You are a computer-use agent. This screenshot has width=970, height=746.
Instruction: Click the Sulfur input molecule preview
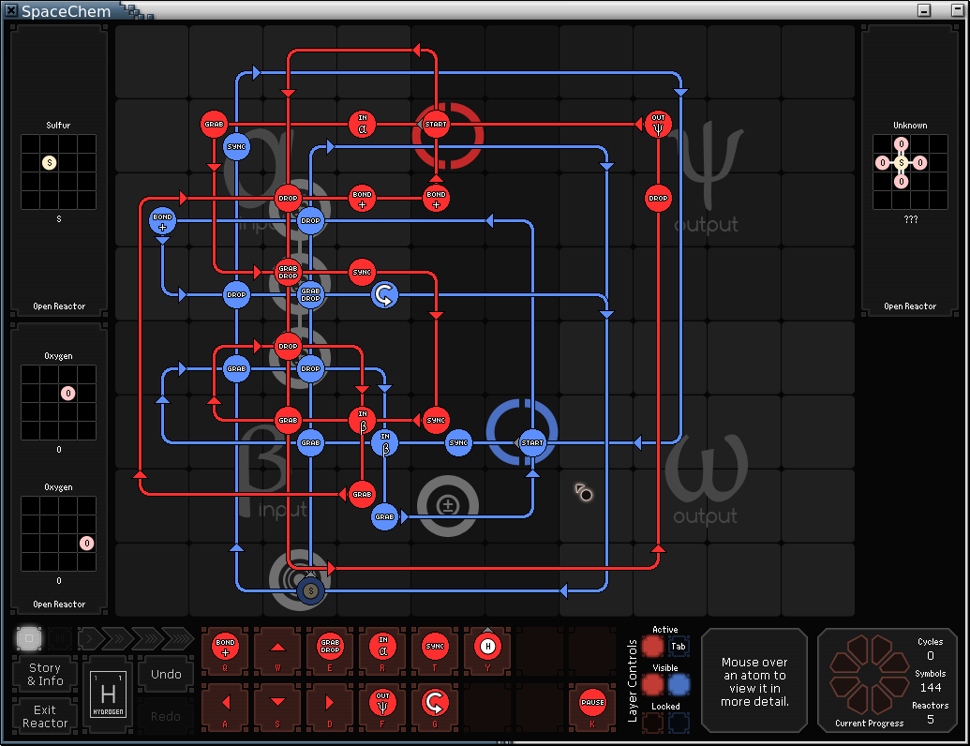59,172
